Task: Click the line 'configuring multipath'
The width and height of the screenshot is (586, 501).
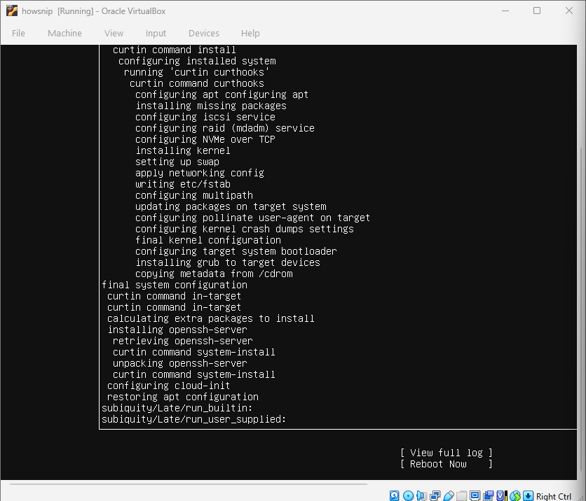Action: pos(194,195)
